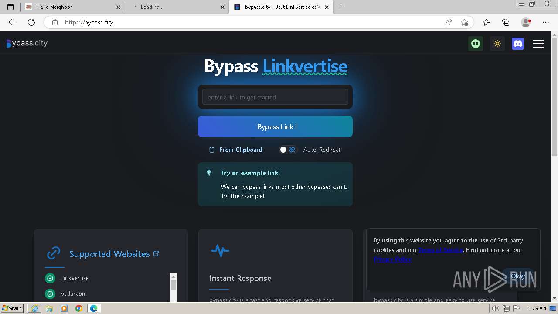Reload the page with the refresh icon
The width and height of the screenshot is (558, 314).
click(31, 22)
